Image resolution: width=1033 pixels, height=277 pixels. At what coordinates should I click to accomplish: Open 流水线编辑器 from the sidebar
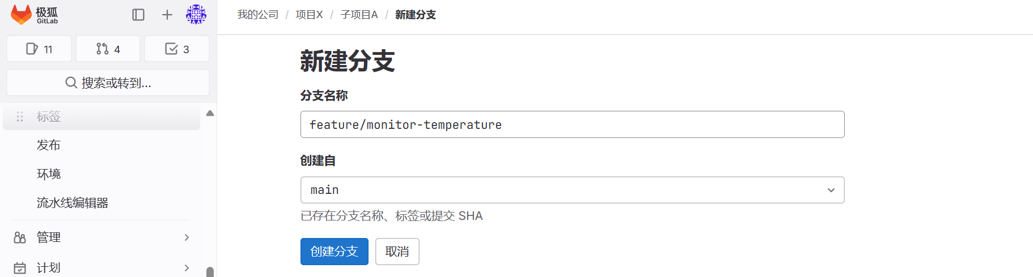pyautogui.click(x=73, y=203)
